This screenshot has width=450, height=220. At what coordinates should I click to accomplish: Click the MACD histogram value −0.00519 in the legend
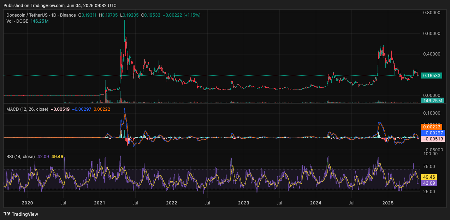[x=60, y=109]
